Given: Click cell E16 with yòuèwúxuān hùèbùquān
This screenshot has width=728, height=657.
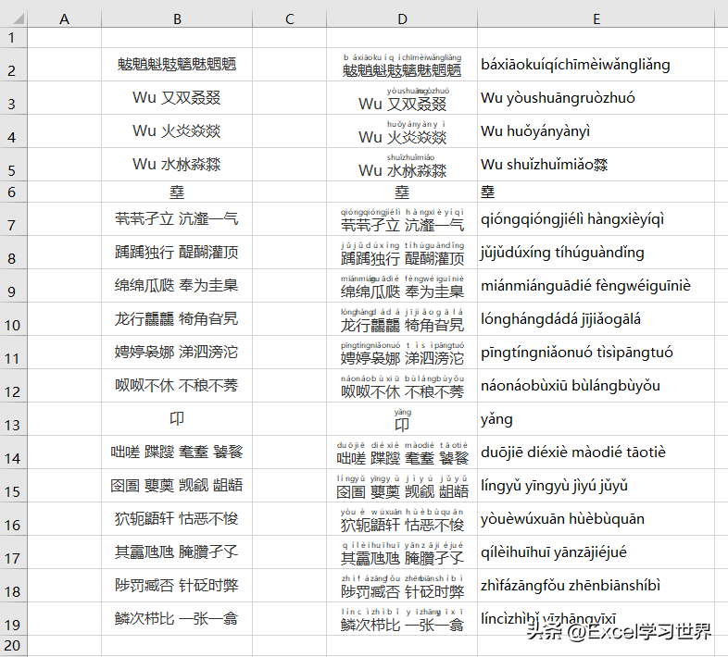Looking at the screenshot, I should 596,519.
